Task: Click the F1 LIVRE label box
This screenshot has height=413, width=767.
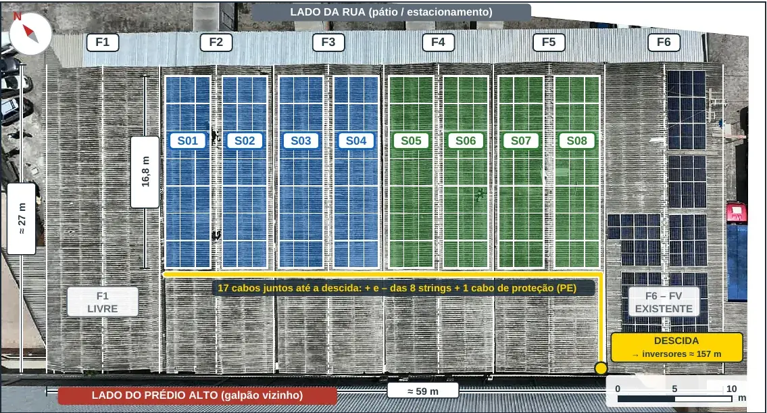Action: point(103,302)
